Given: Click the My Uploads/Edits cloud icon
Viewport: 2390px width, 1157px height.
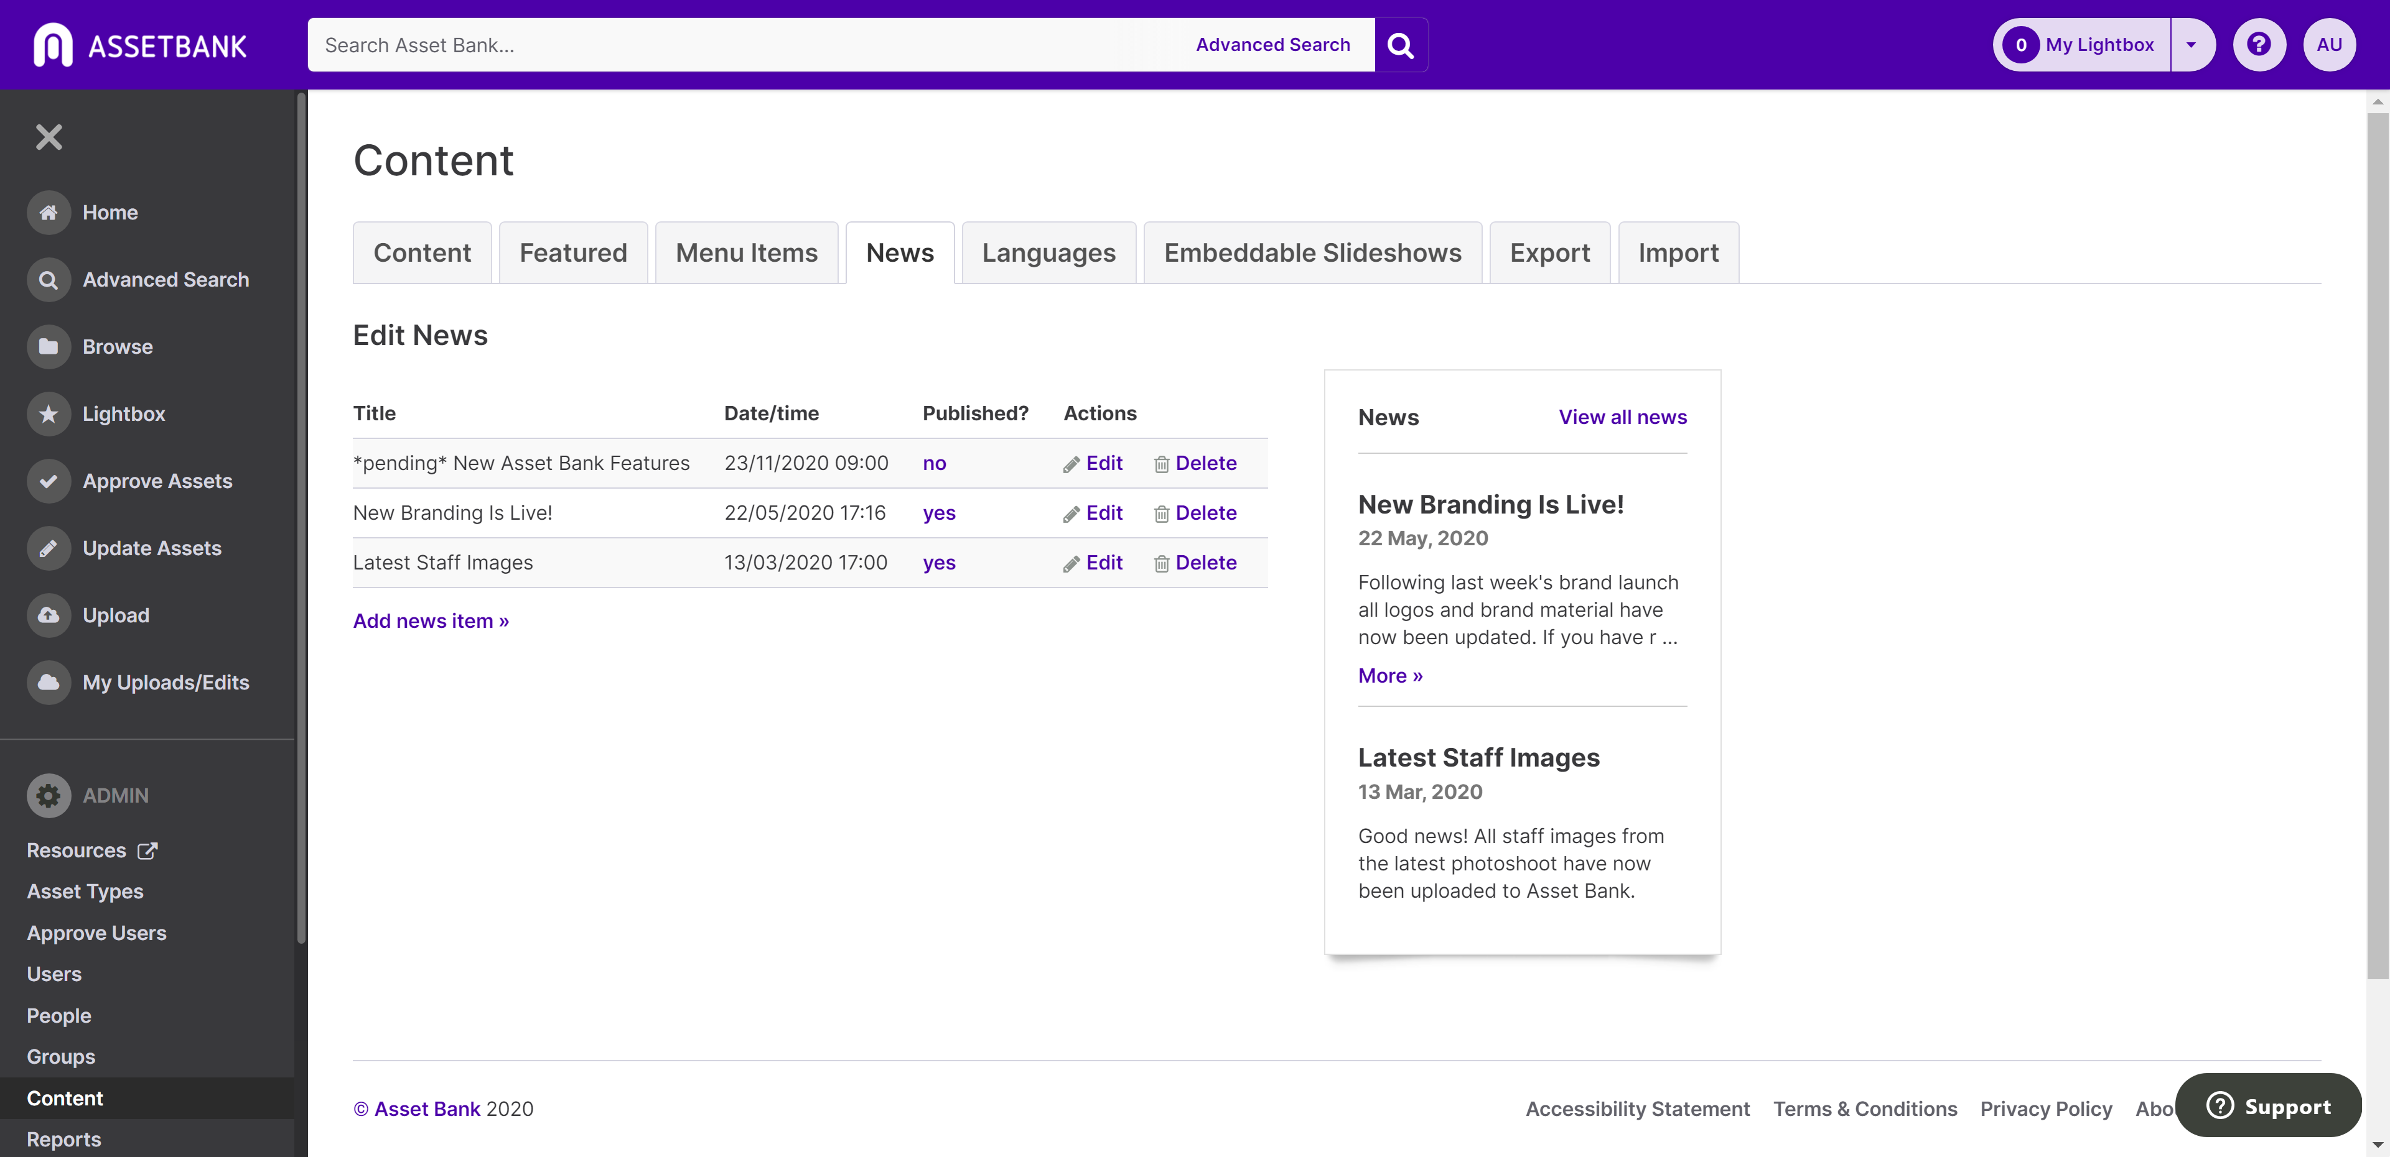Looking at the screenshot, I should (x=49, y=683).
